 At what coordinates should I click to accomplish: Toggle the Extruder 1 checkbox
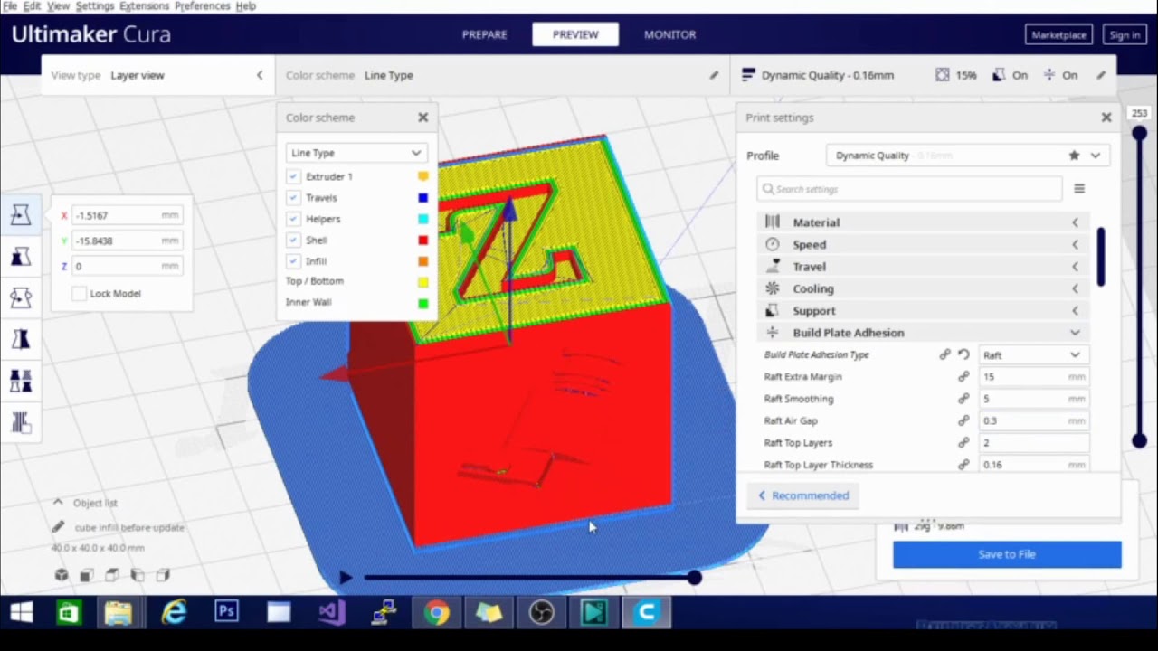[x=293, y=176]
